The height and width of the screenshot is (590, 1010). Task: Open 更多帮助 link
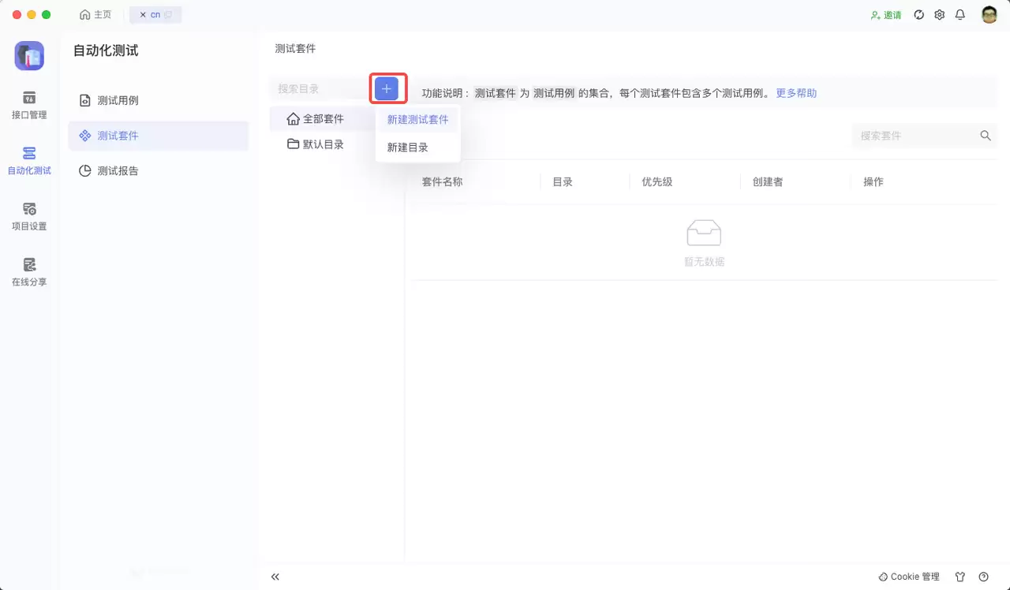point(796,93)
